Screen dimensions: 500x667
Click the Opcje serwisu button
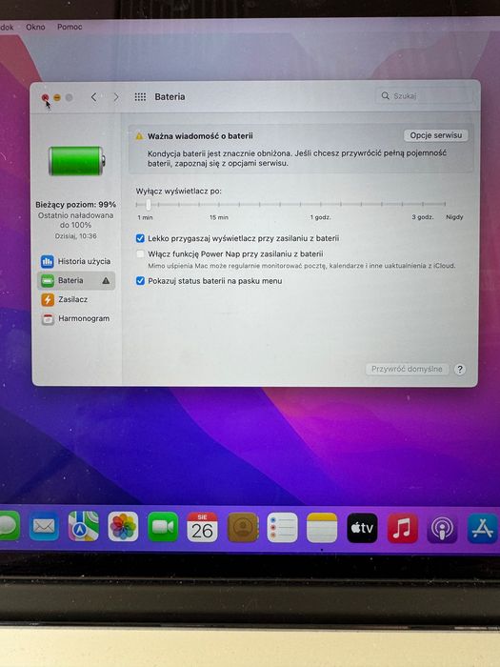click(x=436, y=135)
